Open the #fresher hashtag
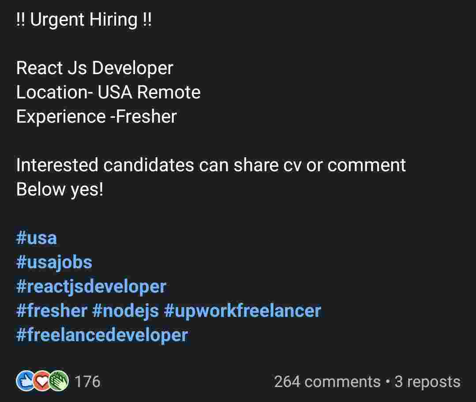This screenshot has height=402, width=476. [52, 311]
